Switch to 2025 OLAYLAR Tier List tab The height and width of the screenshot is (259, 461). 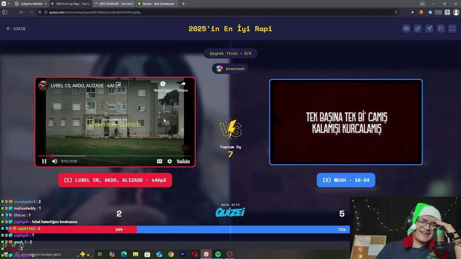tap(114, 4)
